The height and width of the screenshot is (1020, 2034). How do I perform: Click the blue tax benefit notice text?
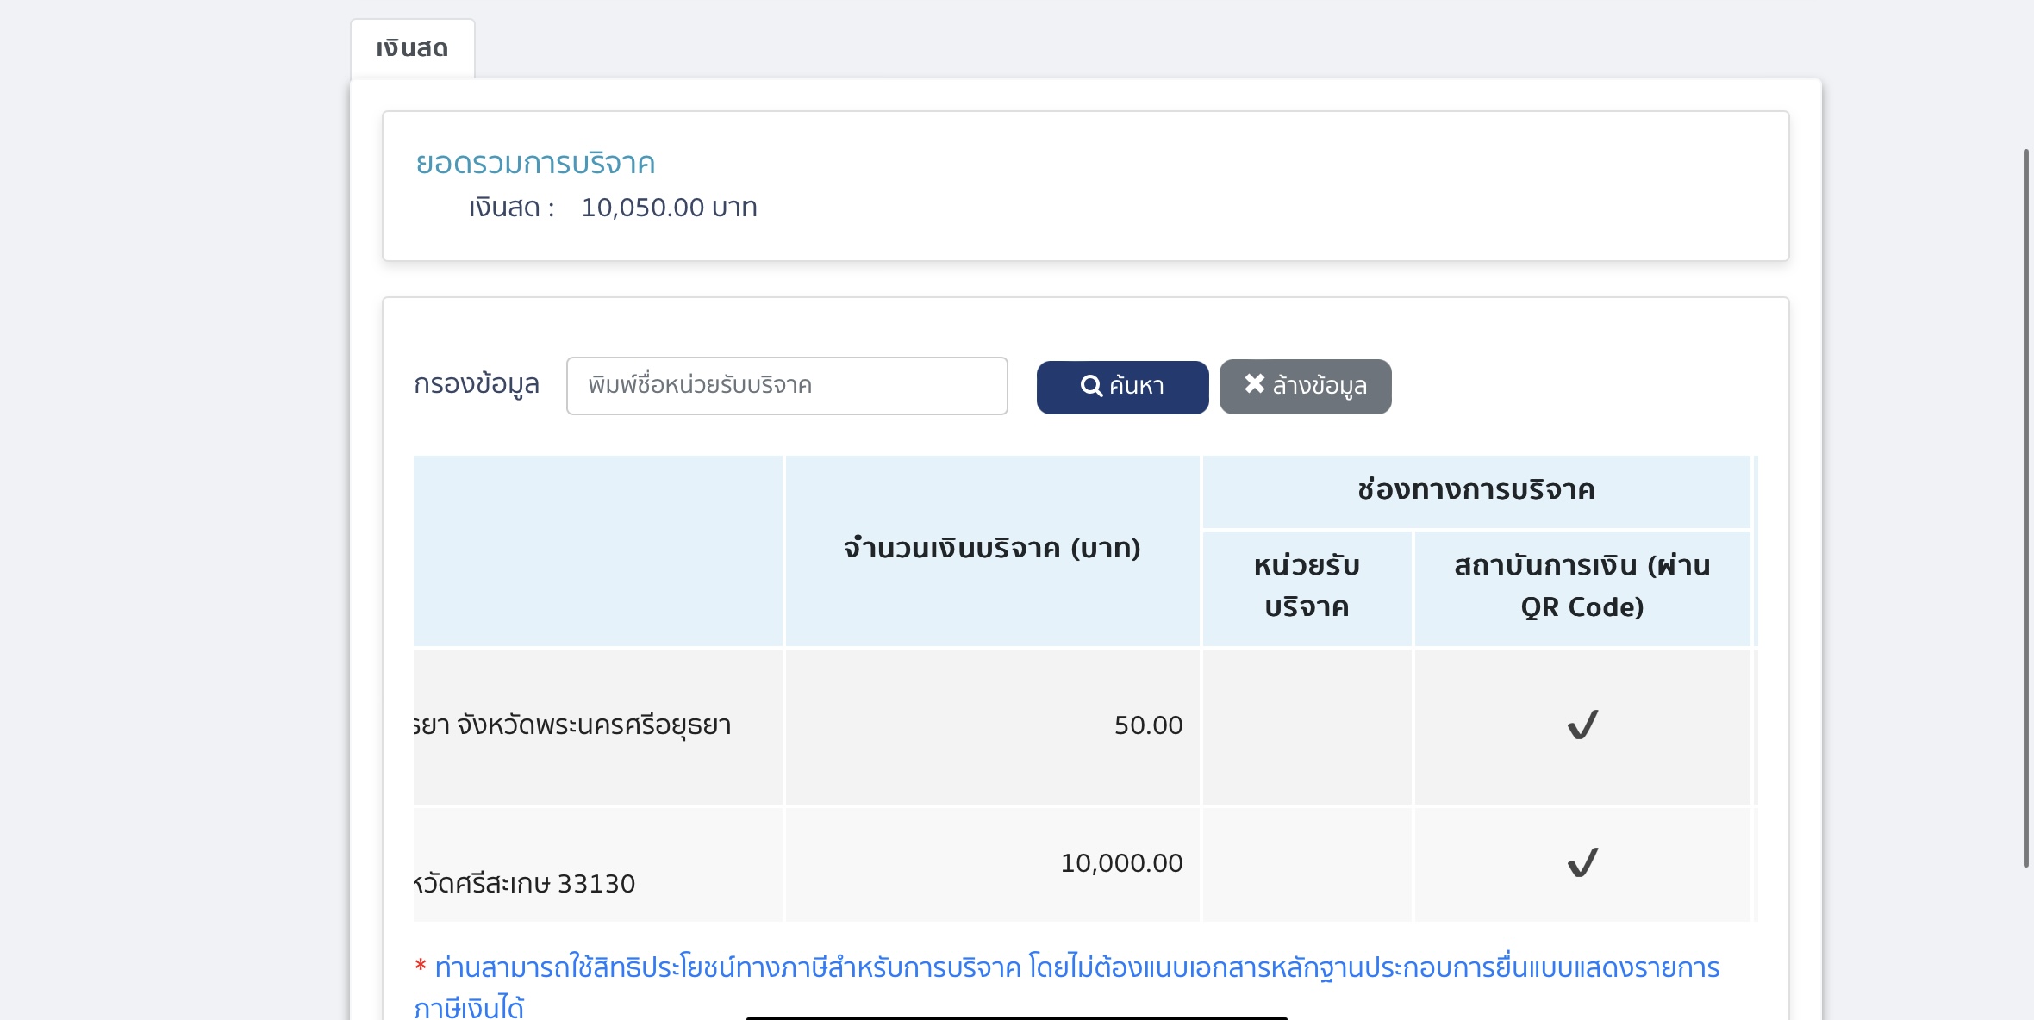[x=1076, y=968]
